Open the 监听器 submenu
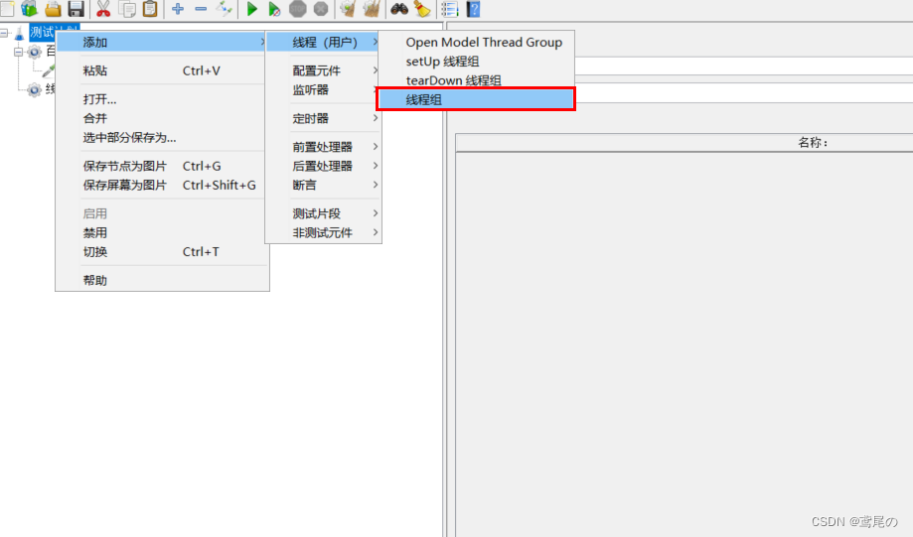The image size is (913, 537). point(323,89)
